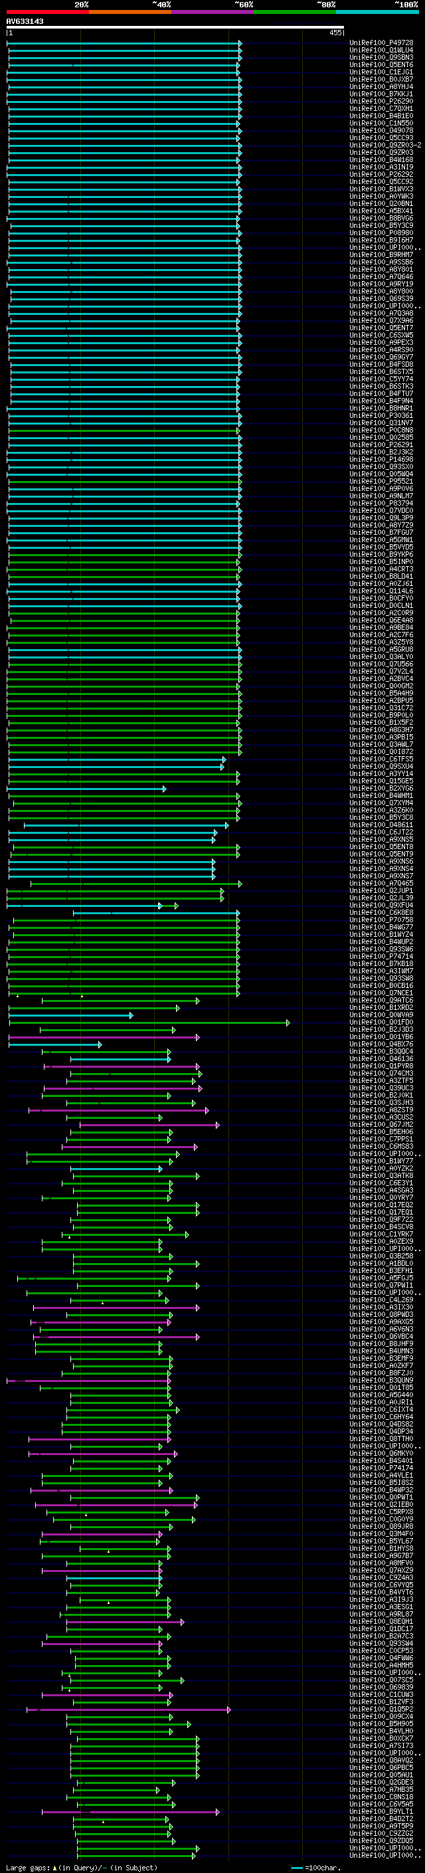Click long green hit UniRef100_Q01FD0
Screen dimensions: 425x1873
coord(381,1023)
